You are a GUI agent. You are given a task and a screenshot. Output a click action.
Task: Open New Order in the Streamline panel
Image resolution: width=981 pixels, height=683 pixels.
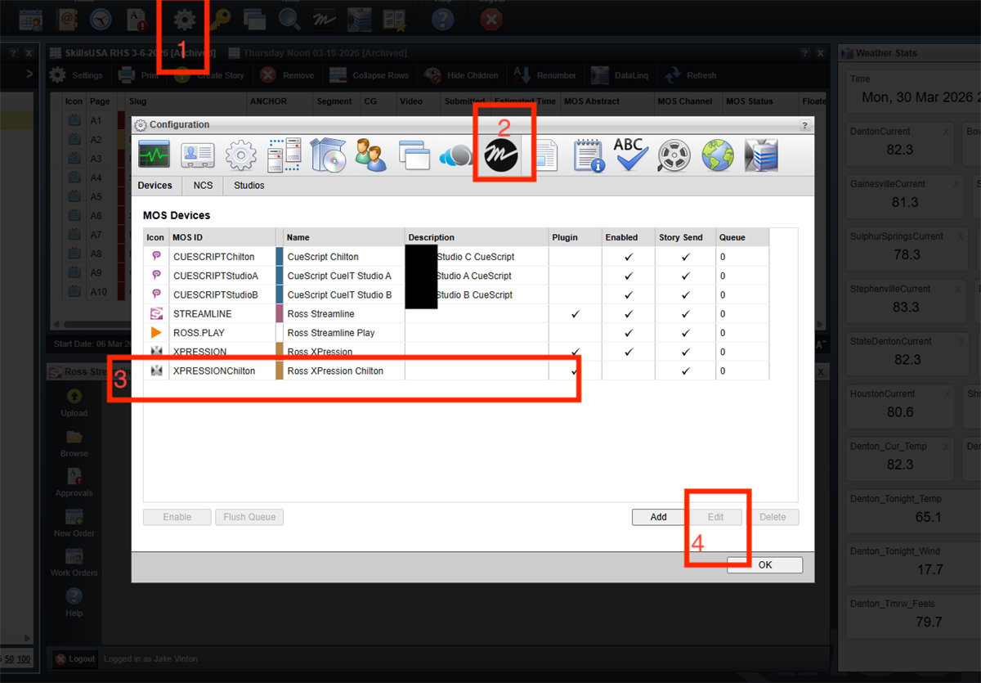pyautogui.click(x=74, y=522)
